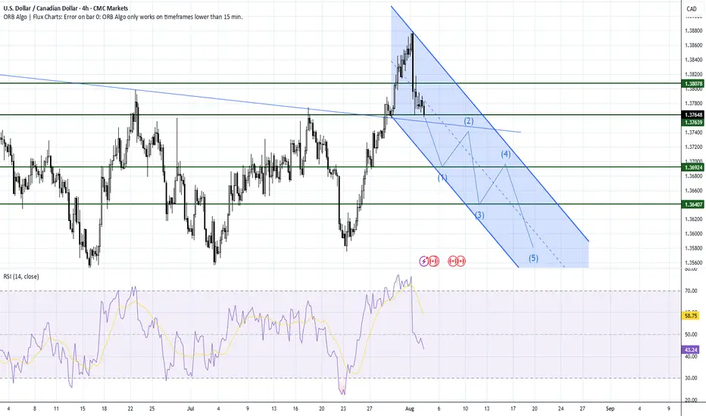Click the date label 24 on the time axis
This screenshot has height=416, width=706.
(x=561, y=408)
